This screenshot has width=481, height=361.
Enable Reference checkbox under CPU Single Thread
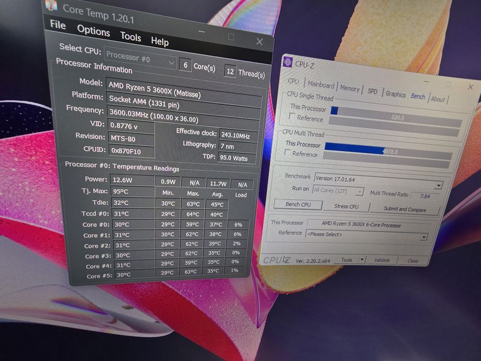pos(292,117)
